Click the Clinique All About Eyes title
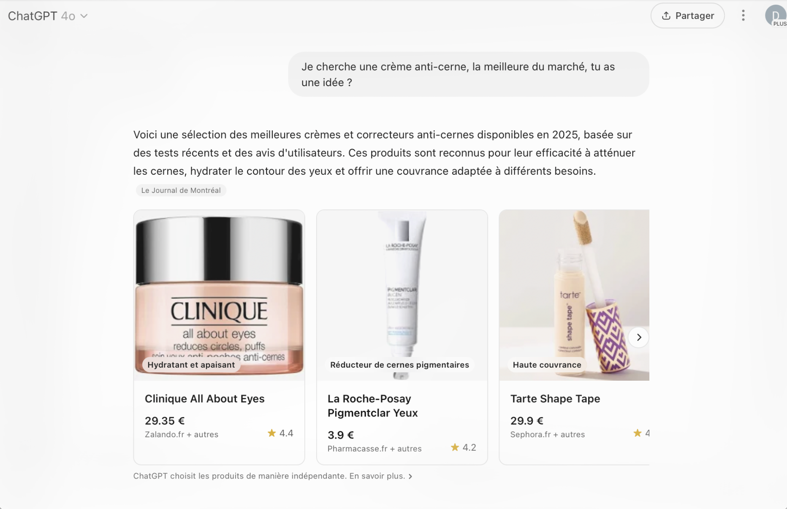 coord(205,399)
